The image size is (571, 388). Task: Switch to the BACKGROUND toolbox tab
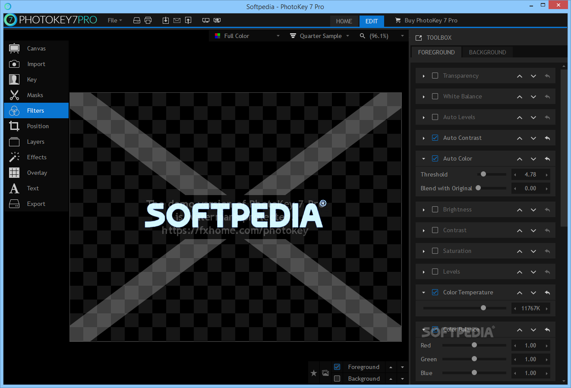click(487, 52)
